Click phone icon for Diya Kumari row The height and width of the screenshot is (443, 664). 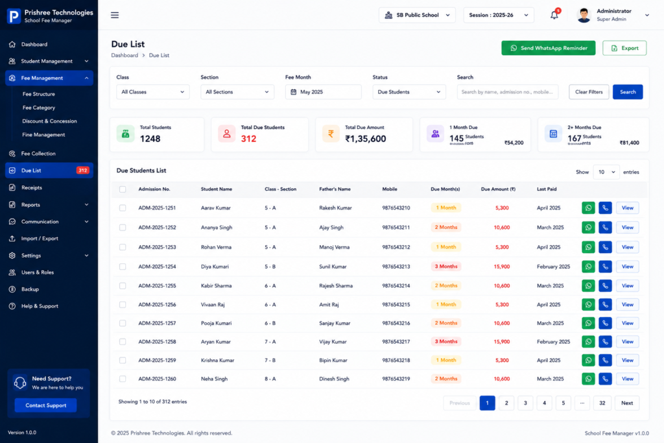(x=605, y=267)
